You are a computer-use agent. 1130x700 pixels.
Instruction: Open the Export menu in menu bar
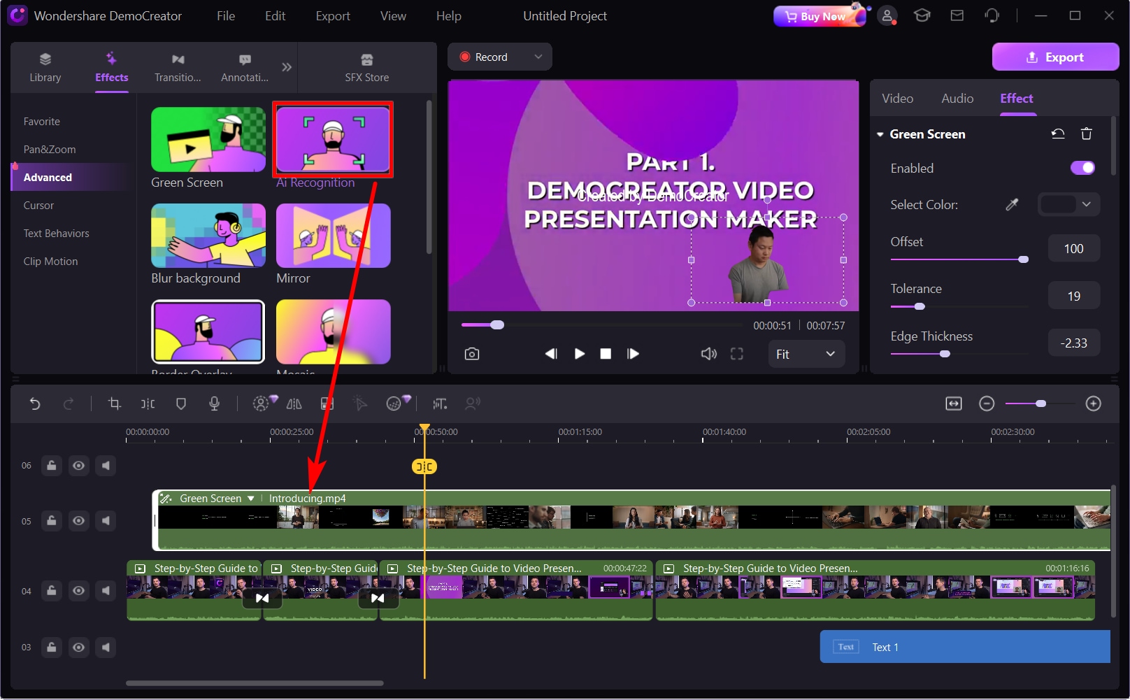[x=333, y=15]
